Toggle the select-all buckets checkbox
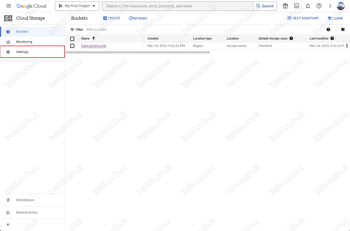 (72, 39)
